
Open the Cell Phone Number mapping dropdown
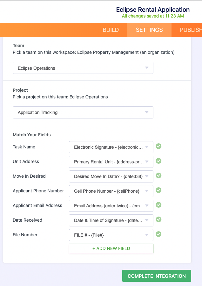coord(111,191)
